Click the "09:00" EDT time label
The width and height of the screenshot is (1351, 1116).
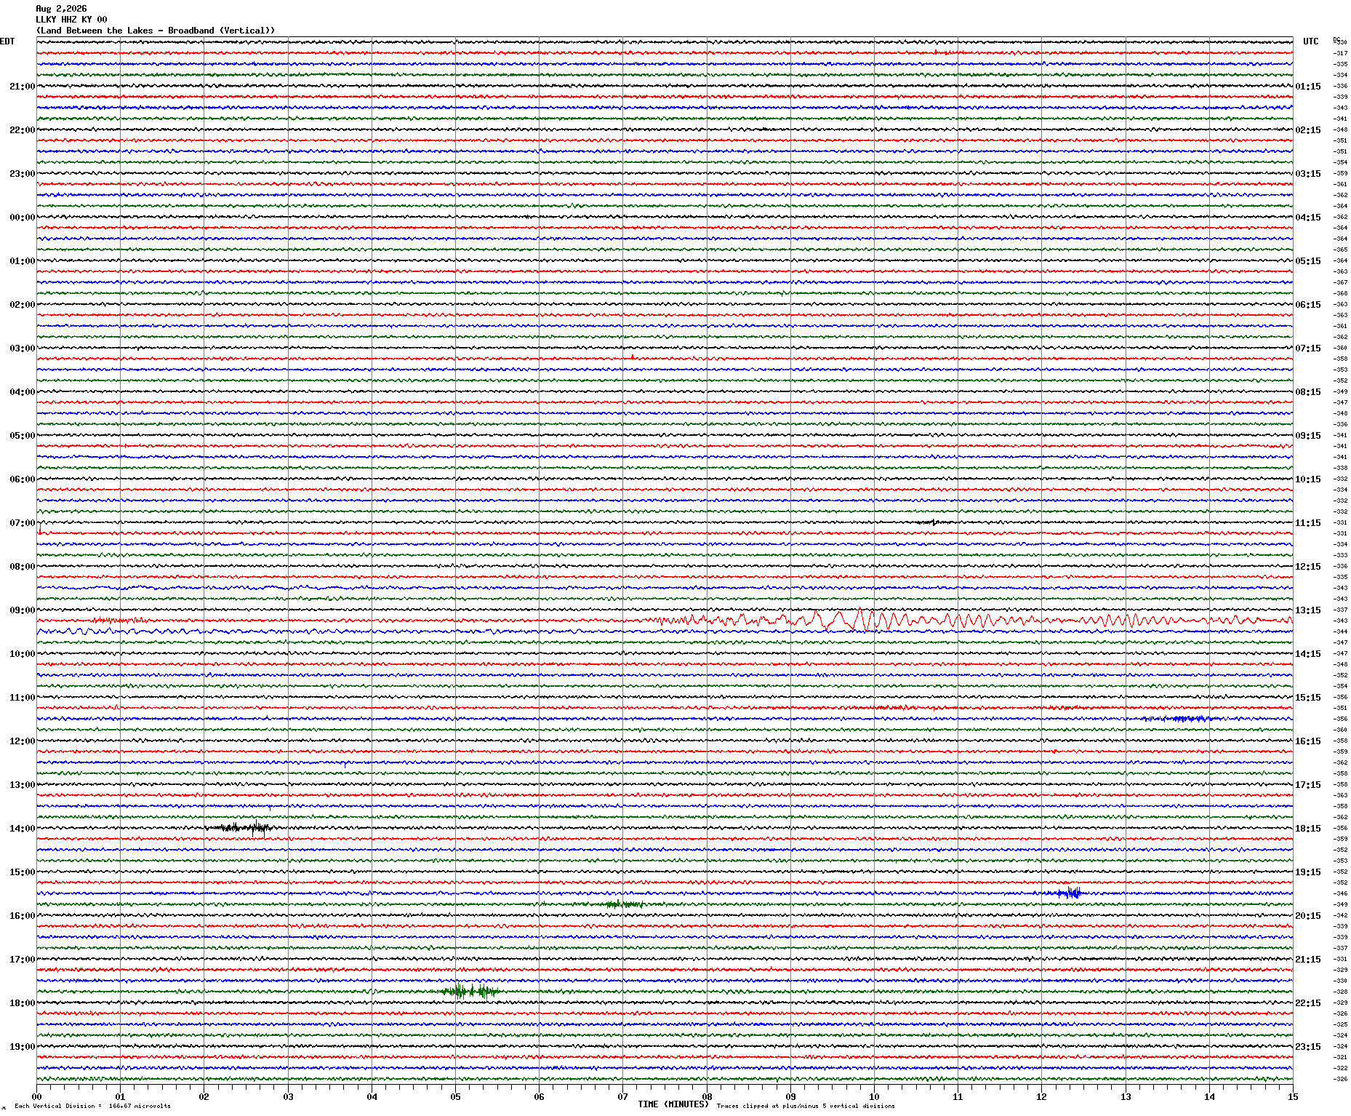tap(22, 610)
